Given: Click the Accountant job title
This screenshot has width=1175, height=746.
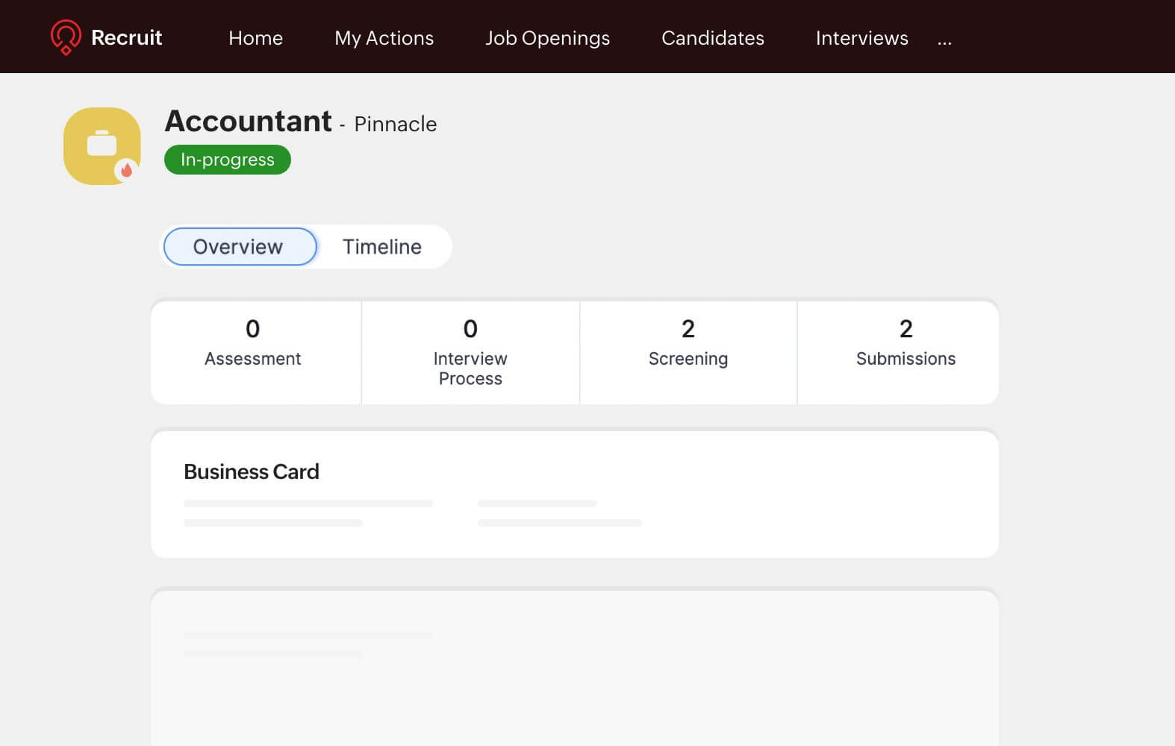Looking at the screenshot, I should [x=248, y=121].
